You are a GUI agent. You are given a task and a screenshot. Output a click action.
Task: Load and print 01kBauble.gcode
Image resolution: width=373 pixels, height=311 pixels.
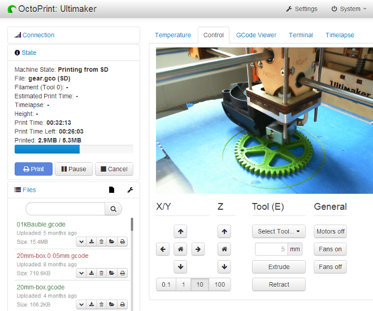click(122, 242)
